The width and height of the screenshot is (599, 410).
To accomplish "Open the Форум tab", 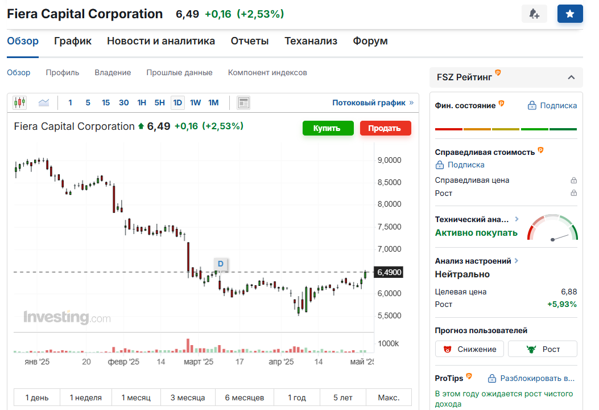I will pyautogui.click(x=370, y=41).
